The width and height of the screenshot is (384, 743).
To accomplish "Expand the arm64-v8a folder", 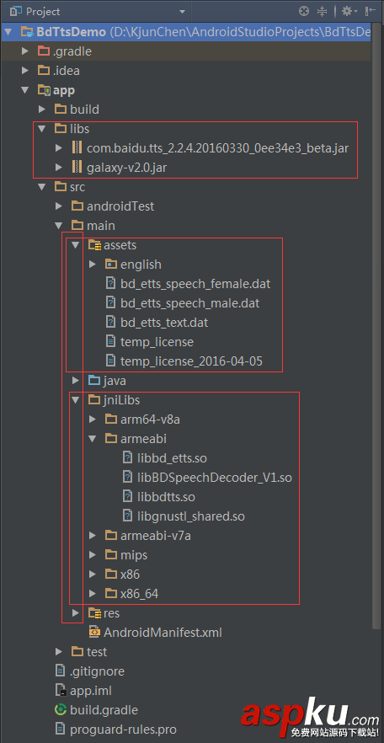I will (x=93, y=420).
